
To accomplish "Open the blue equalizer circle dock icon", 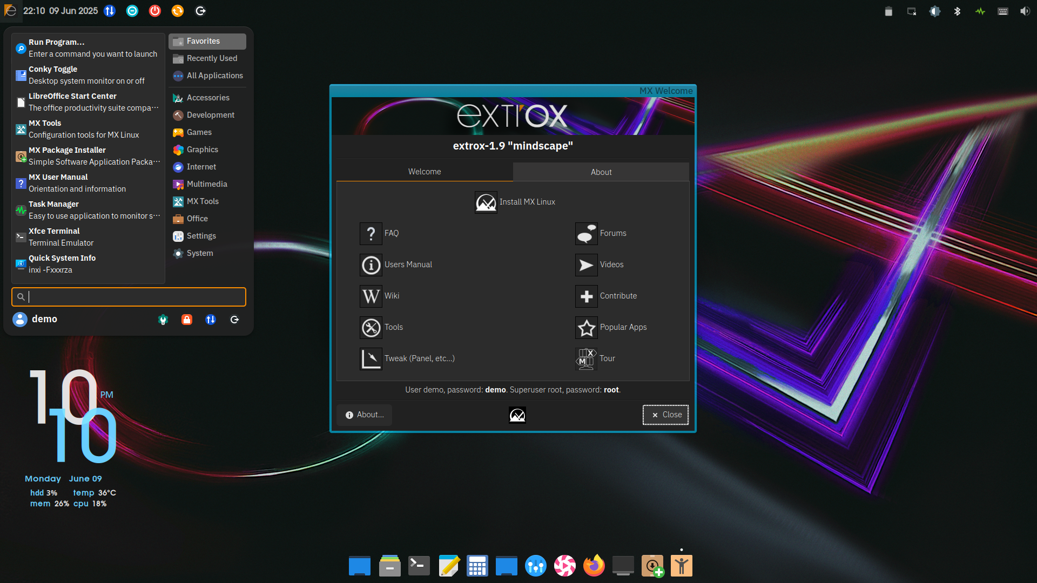I will (536, 566).
